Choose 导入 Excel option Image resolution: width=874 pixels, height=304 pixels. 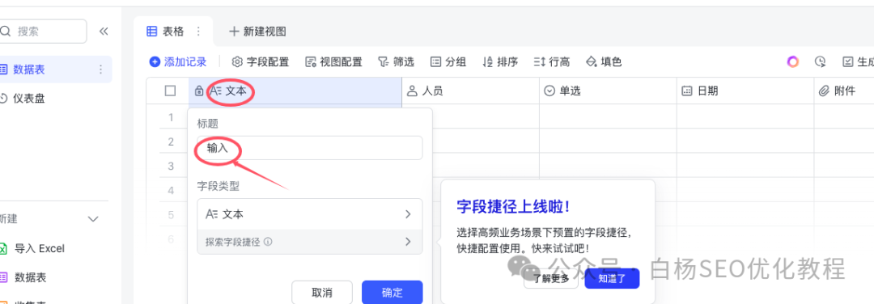(32, 248)
